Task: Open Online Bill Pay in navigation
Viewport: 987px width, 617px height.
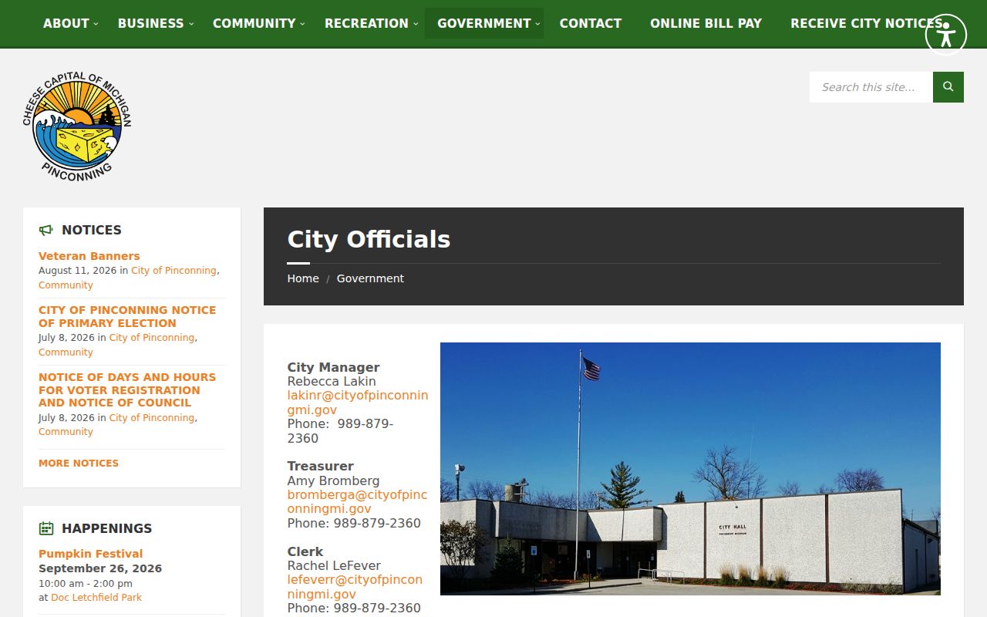Action: click(706, 23)
